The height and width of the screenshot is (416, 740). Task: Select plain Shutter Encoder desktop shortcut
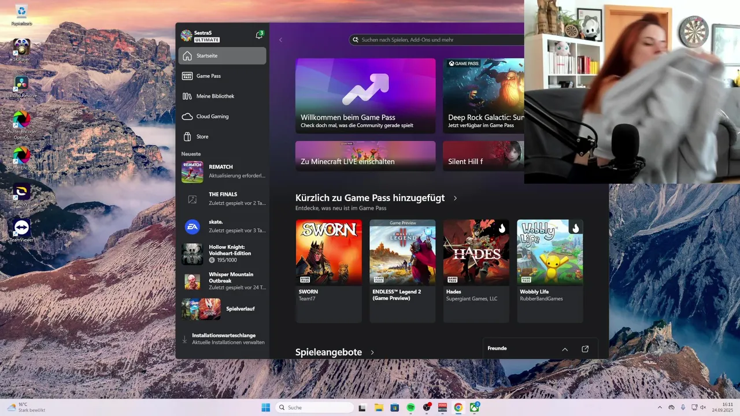click(21, 158)
